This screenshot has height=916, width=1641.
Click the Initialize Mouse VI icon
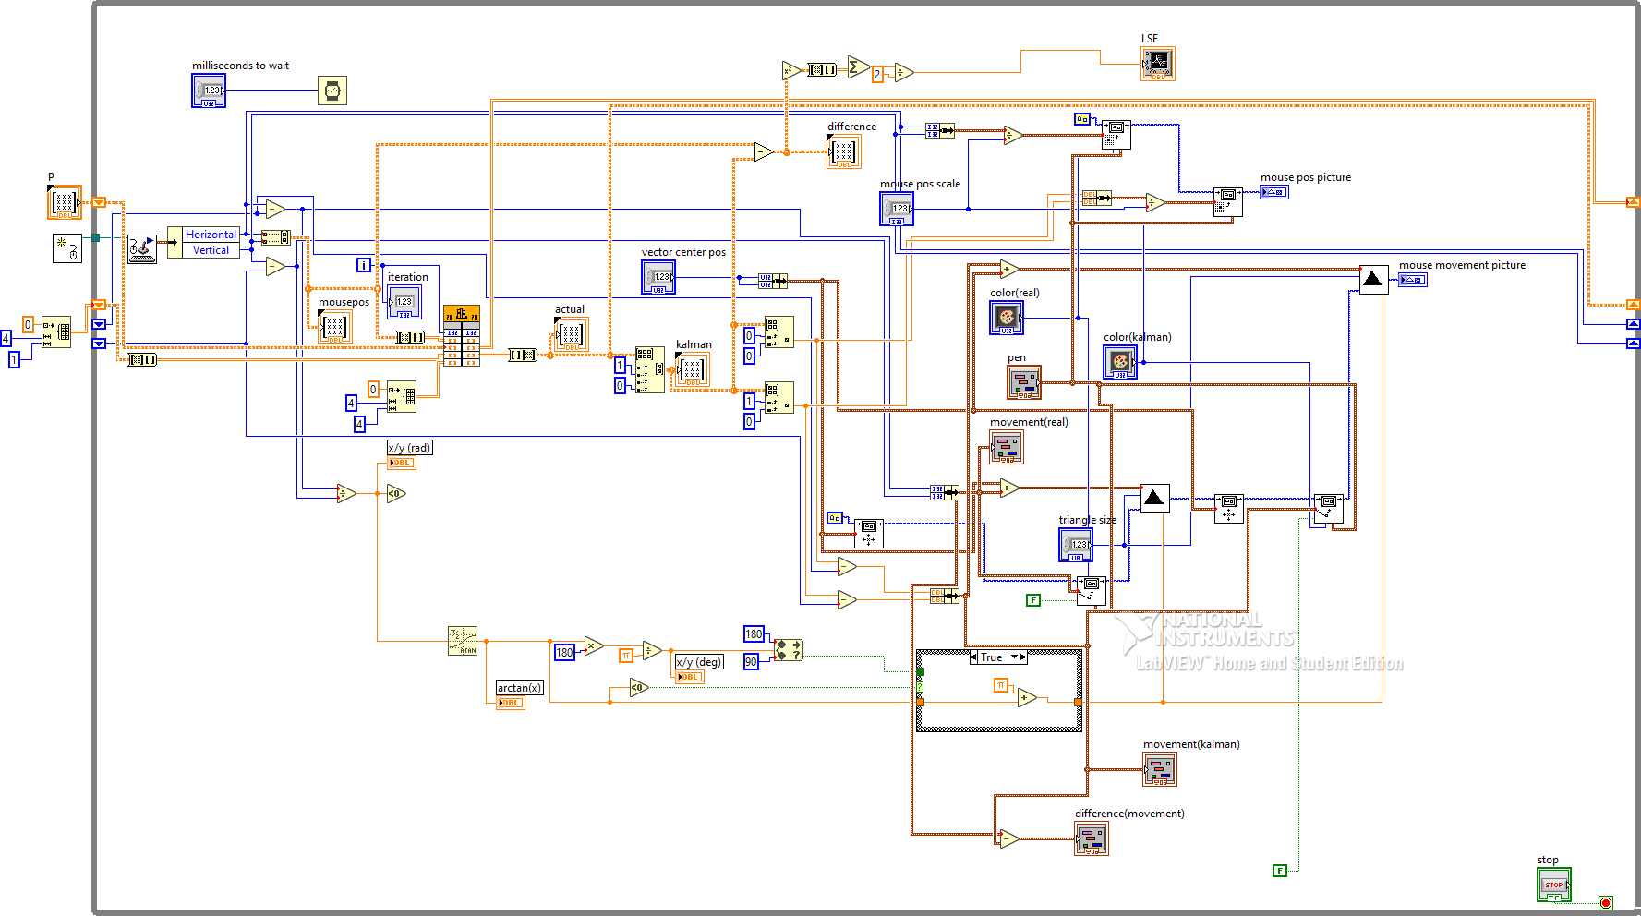pos(67,248)
